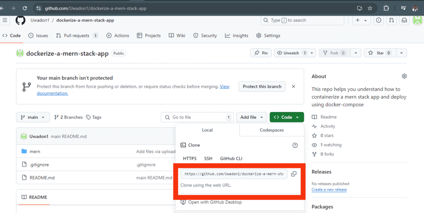Open the README.md file

tap(42, 178)
